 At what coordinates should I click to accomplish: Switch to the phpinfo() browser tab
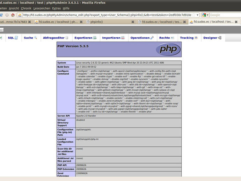110,22
